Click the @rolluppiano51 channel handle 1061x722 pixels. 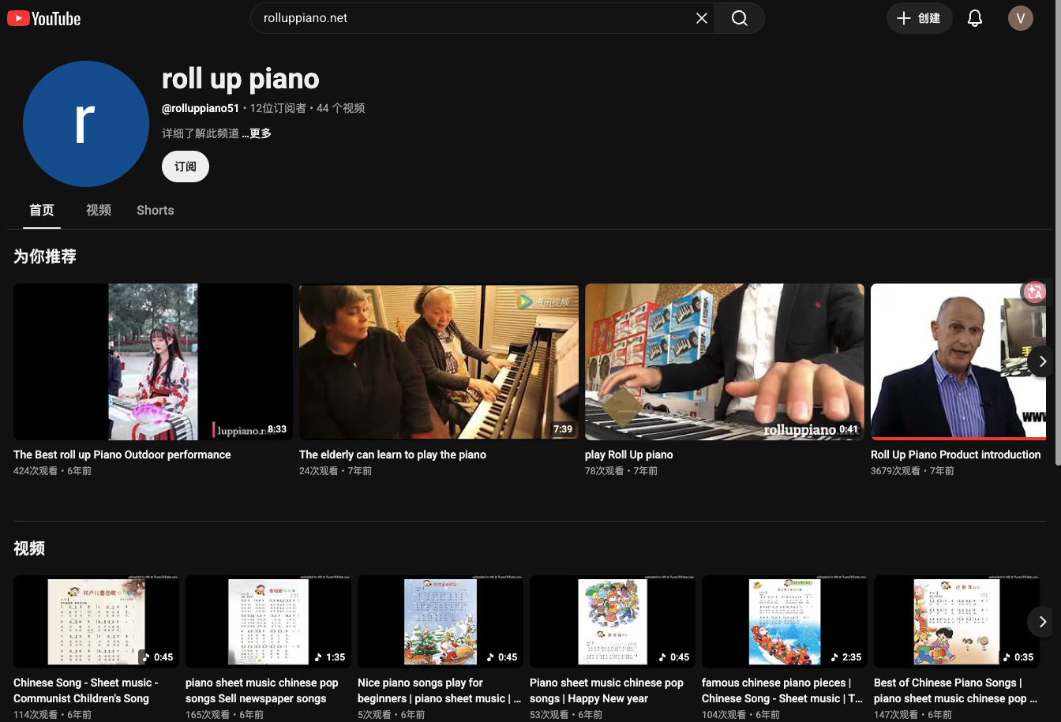coord(201,108)
